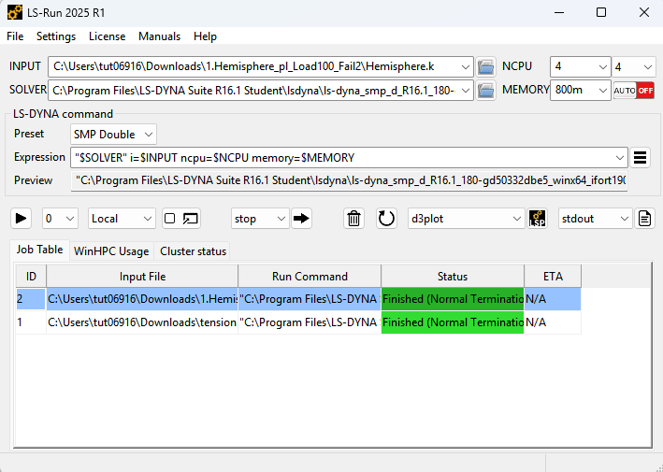
Task: Delete selected job with trash icon
Action: point(353,219)
